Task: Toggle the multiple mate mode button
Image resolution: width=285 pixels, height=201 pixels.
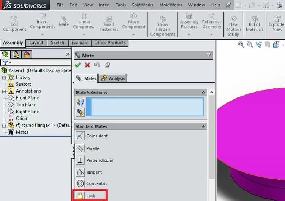Action: coord(80,112)
